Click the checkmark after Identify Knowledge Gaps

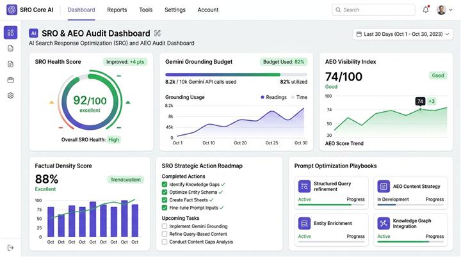coord(223,185)
